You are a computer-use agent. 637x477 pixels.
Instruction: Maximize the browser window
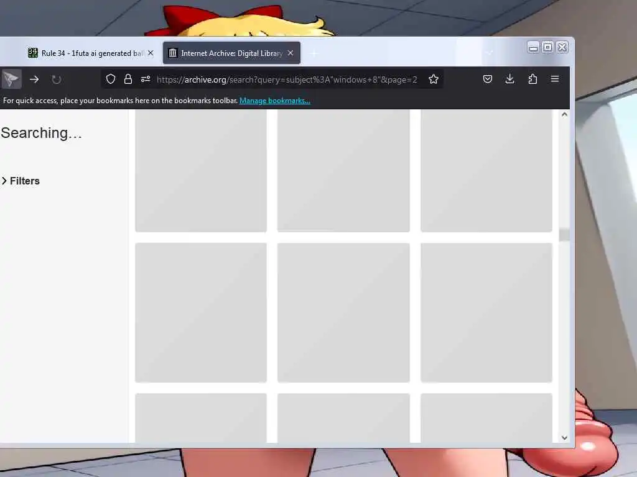(x=547, y=47)
